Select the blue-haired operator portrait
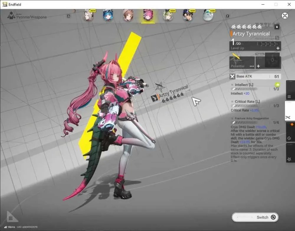This screenshot has height=231, width=295. [108, 15]
